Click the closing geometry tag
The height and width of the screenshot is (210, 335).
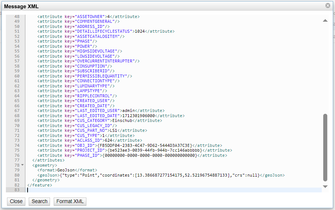point(46,180)
